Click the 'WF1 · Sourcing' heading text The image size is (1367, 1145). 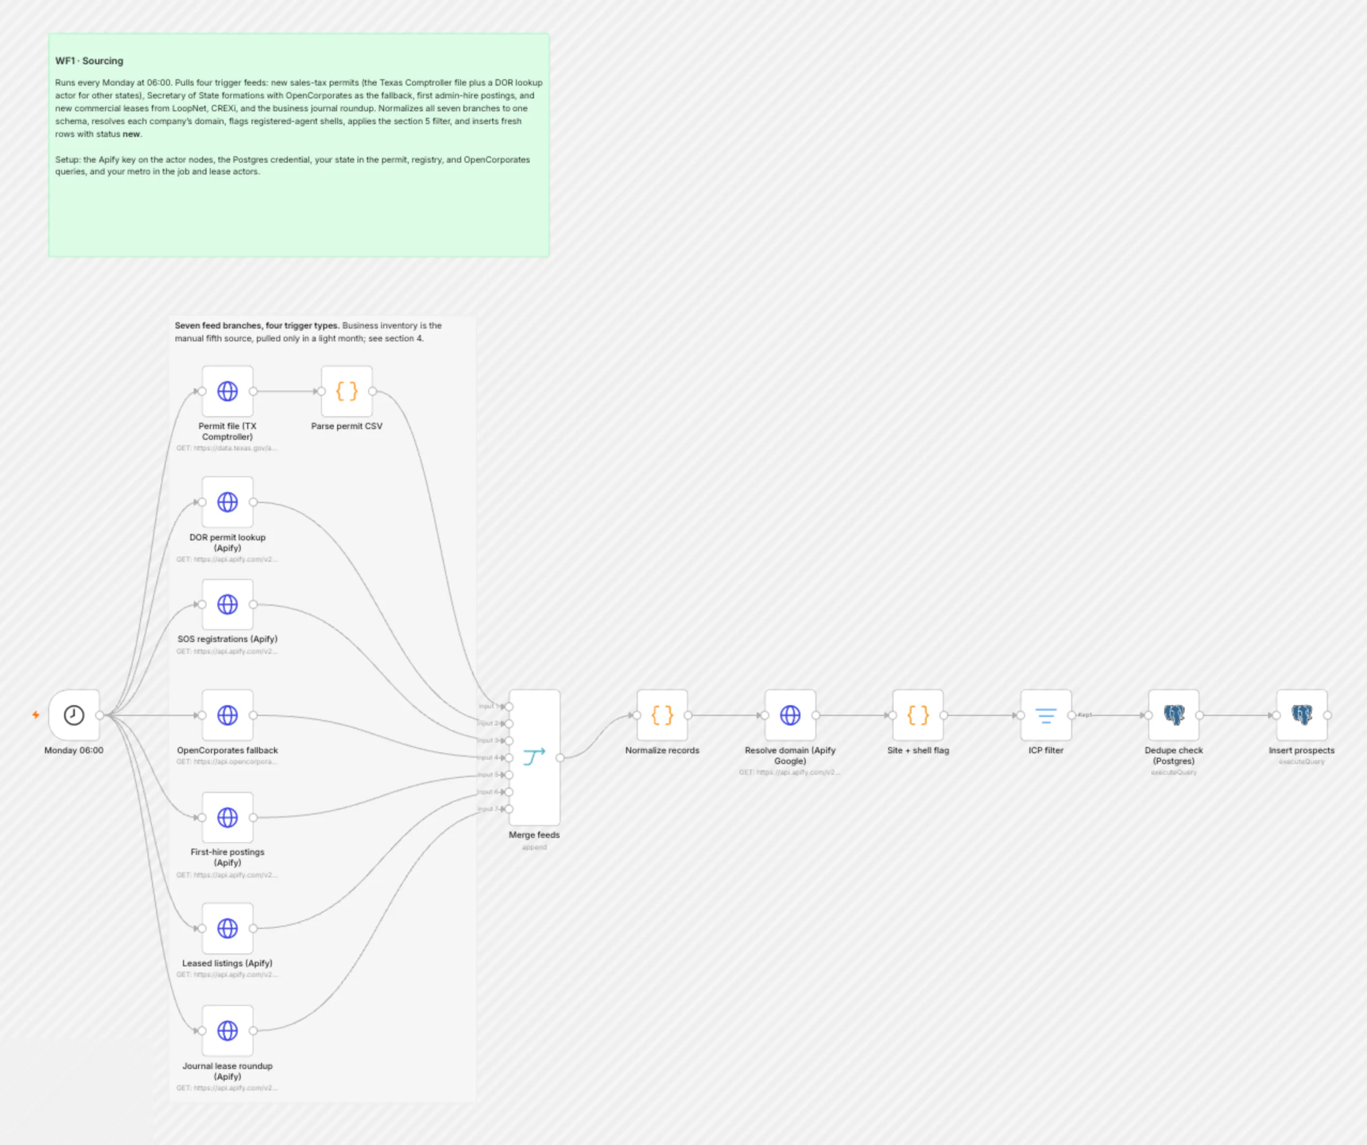click(89, 60)
